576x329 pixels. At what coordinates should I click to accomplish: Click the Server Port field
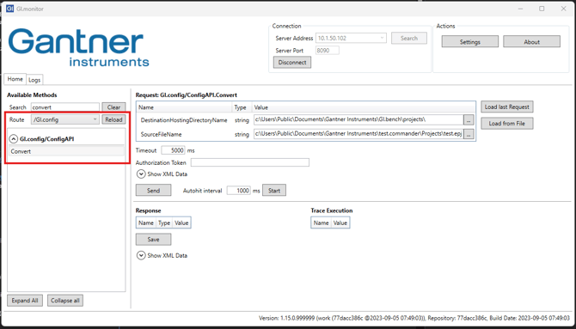[328, 51]
